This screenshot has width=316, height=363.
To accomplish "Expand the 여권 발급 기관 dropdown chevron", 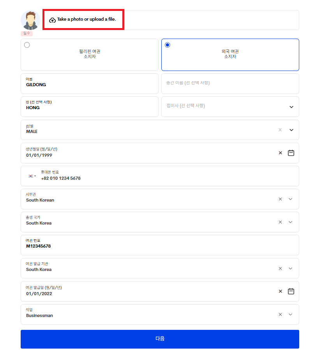I will (290, 268).
